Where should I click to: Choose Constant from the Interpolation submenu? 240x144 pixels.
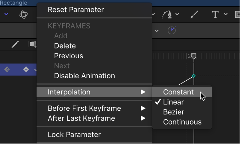pyautogui.click(x=178, y=92)
